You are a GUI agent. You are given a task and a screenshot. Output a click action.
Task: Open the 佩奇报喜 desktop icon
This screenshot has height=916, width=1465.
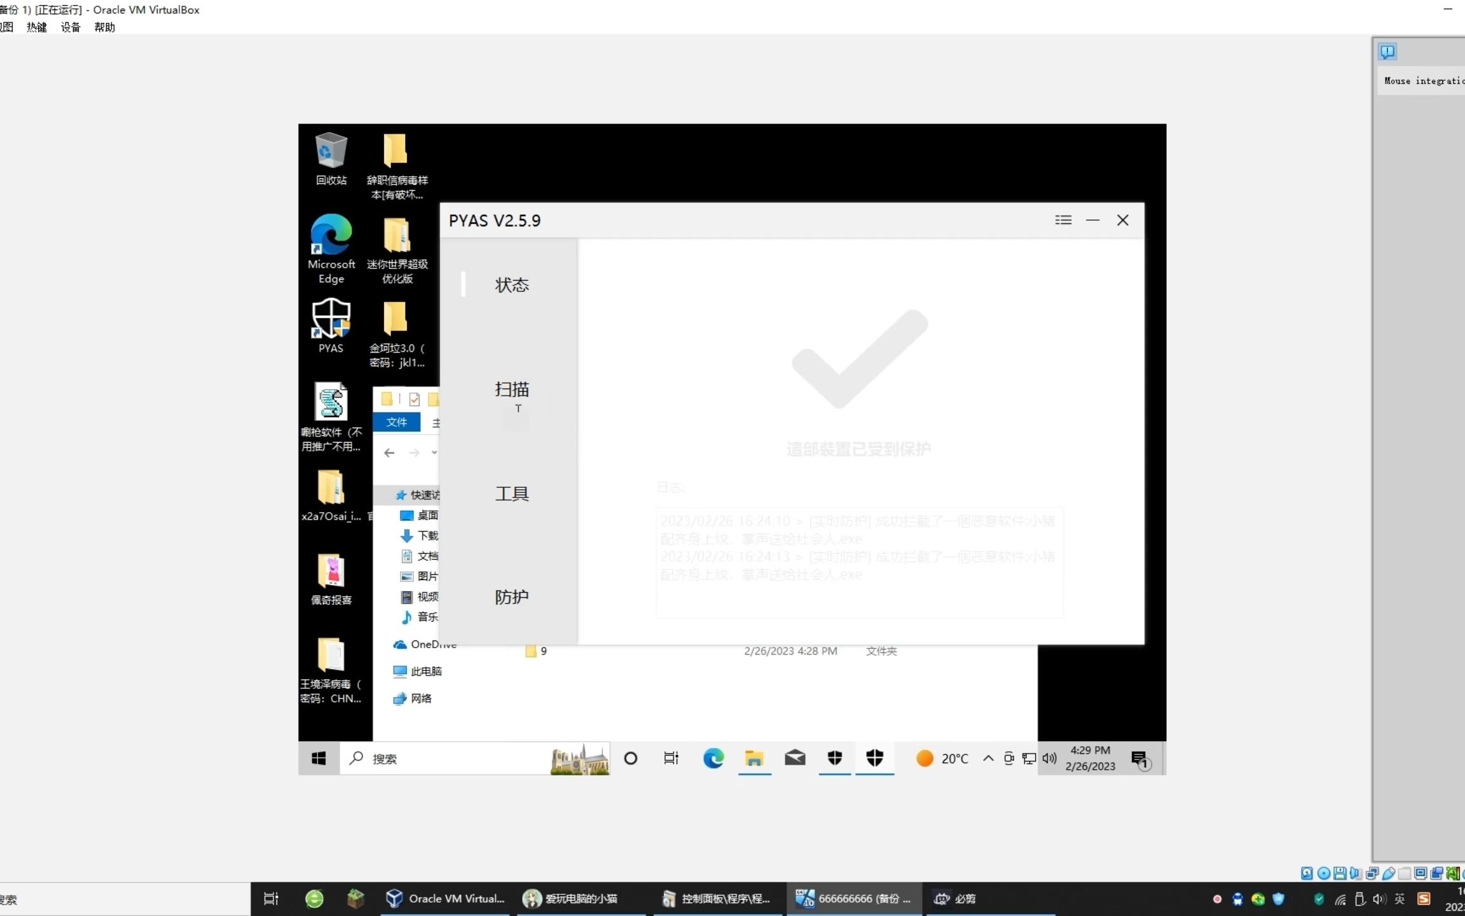pos(331,579)
